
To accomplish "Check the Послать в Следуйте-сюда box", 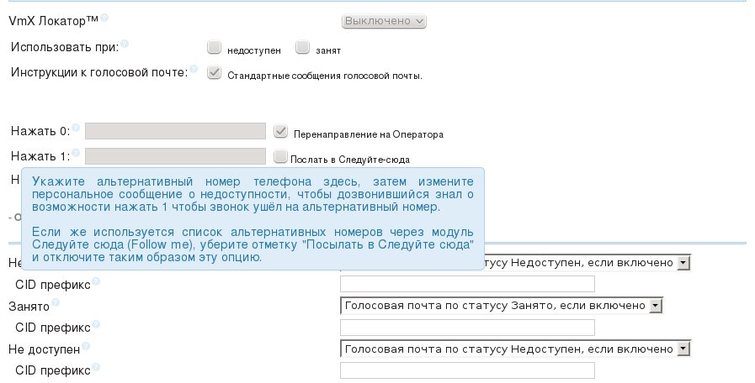I will coord(280,155).
